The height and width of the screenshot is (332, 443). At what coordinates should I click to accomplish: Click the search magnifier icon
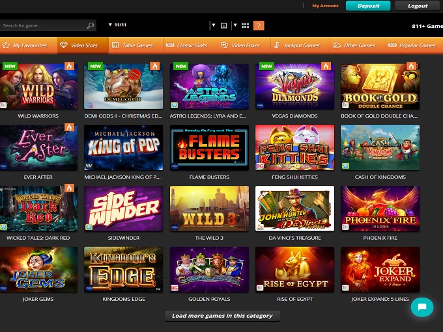pyautogui.click(x=90, y=25)
